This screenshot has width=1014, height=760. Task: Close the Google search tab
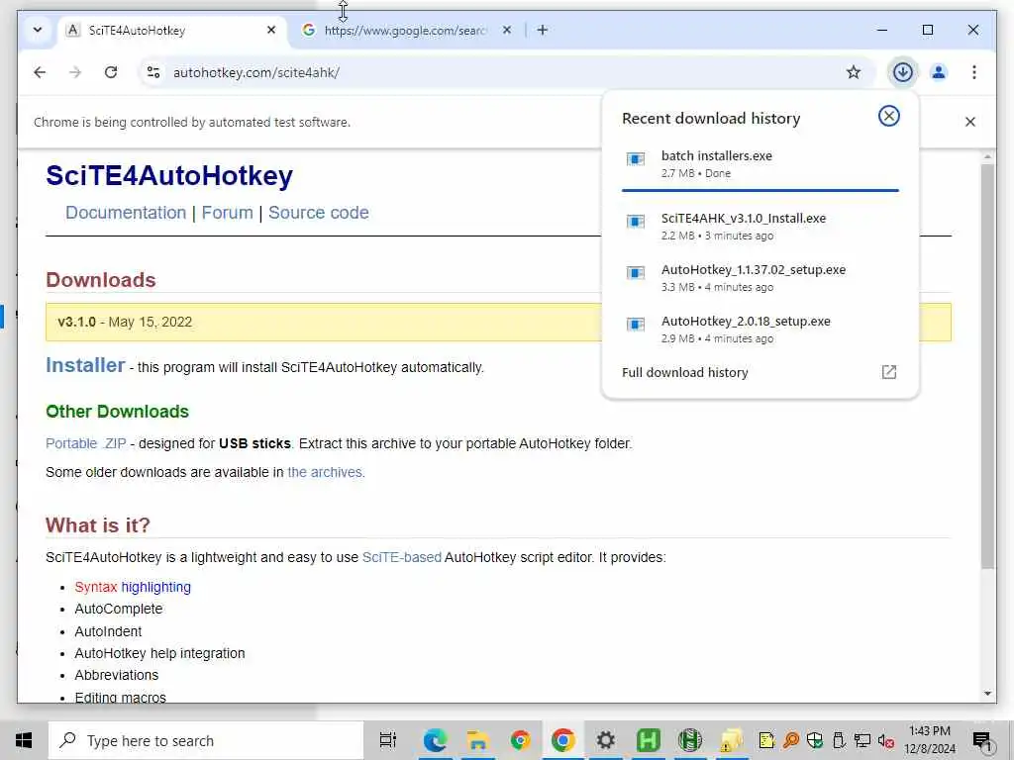pos(507,30)
